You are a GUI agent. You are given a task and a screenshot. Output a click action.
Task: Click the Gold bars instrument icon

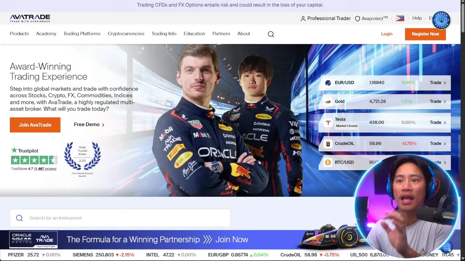click(328, 101)
